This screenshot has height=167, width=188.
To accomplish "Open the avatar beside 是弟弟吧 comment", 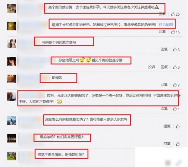I will tap(12, 138).
